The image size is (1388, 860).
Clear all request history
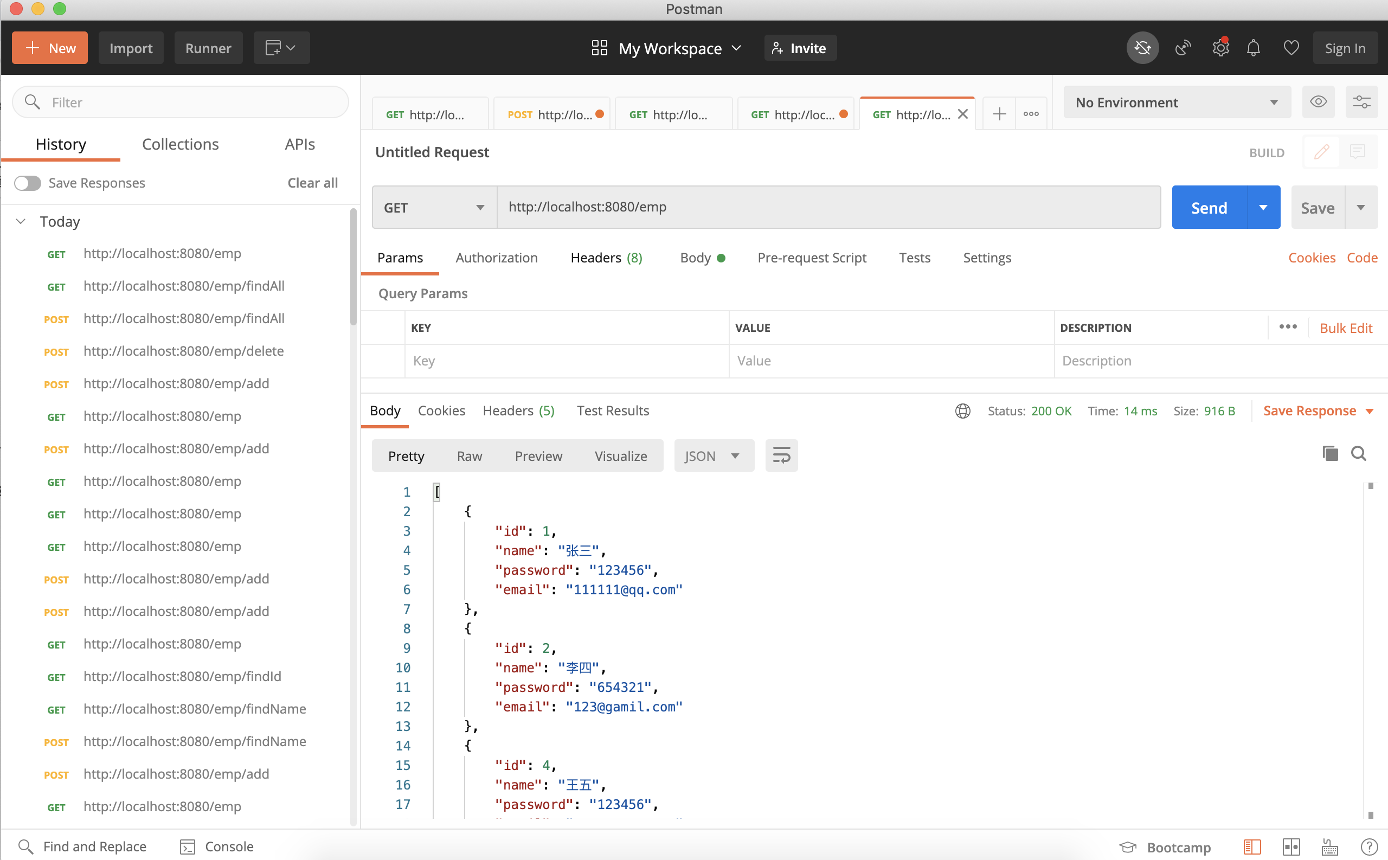pyautogui.click(x=312, y=183)
